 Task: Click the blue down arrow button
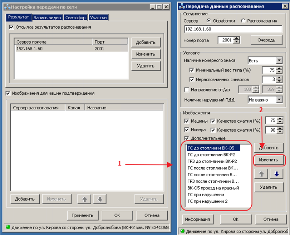point(276,174)
